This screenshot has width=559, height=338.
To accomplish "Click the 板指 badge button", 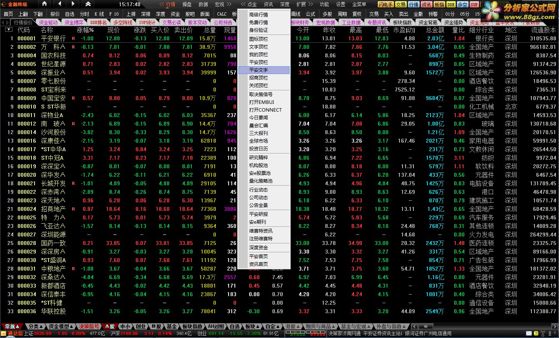I will 439,4.
